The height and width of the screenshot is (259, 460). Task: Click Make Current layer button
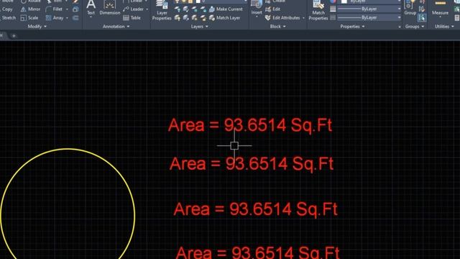tap(226, 9)
